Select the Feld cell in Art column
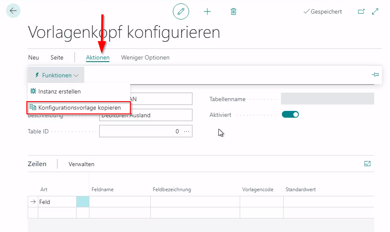Screen dimensions: 390x232 coord(57,202)
